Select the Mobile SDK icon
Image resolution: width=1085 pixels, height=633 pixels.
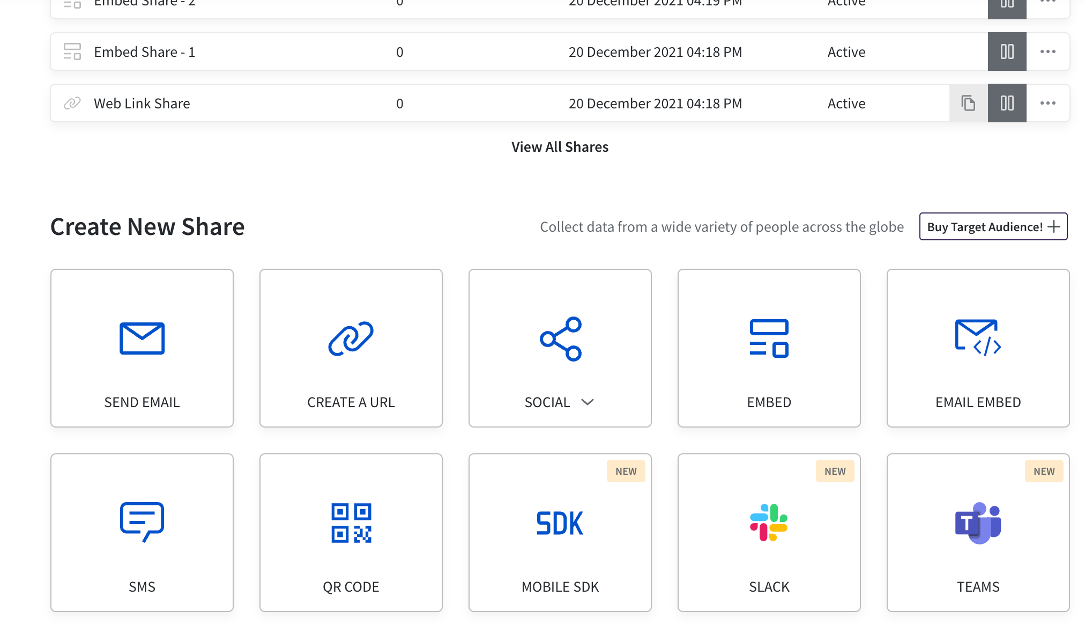[560, 523]
